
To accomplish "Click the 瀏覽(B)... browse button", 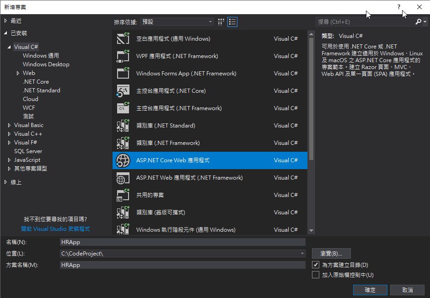I will [331, 254].
